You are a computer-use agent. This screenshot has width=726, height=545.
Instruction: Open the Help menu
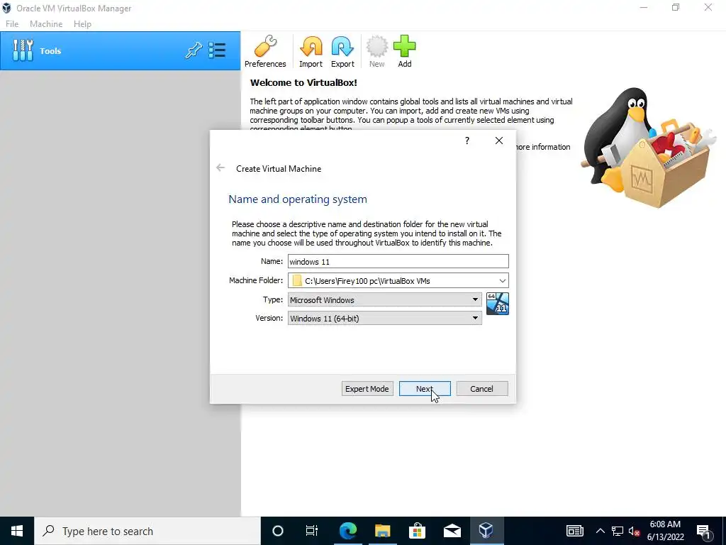82,24
